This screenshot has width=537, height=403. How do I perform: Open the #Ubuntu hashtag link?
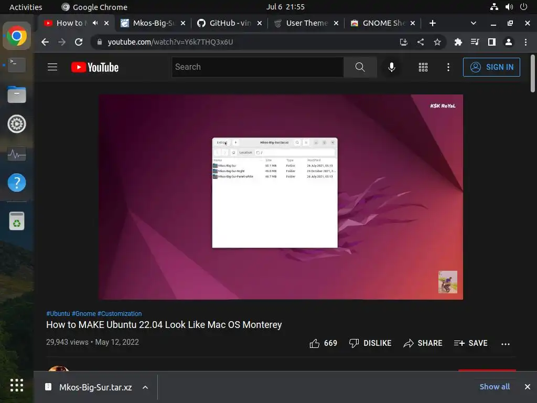[x=58, y=314]
